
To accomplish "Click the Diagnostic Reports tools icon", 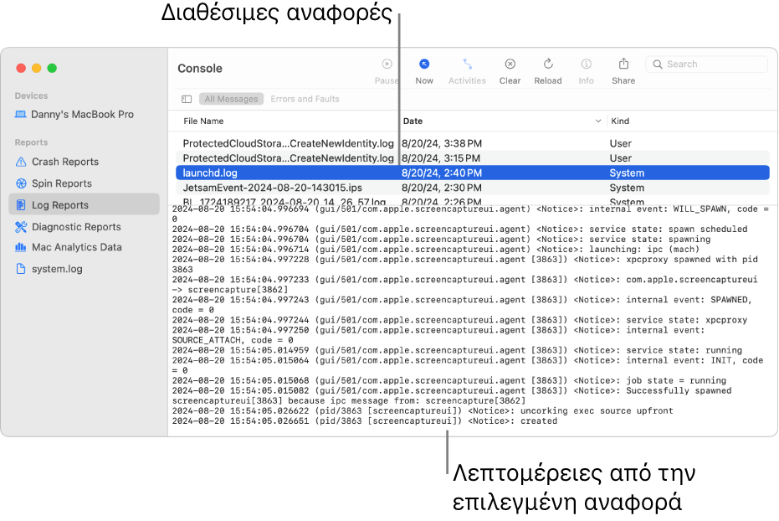I will pyautogui.click(x=21, y=227).
